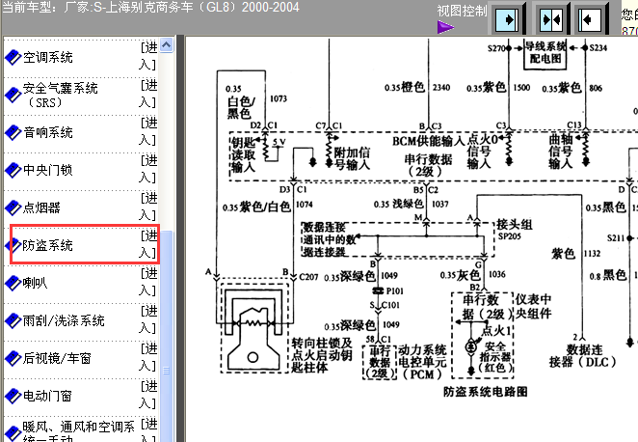Open the 安全气囊系统 [进入] link
The width and height of the screenshot is (638, 442).
[148, 94]
